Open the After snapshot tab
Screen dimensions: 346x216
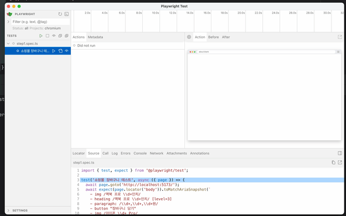(x=226, y=37)
